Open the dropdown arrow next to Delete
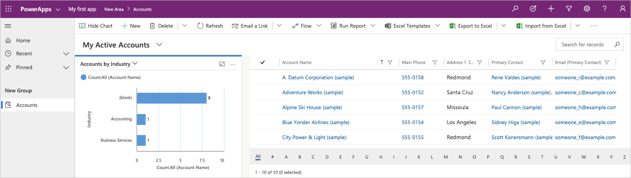Viewport: 631px width, 178px height. [x=185, y=26]
